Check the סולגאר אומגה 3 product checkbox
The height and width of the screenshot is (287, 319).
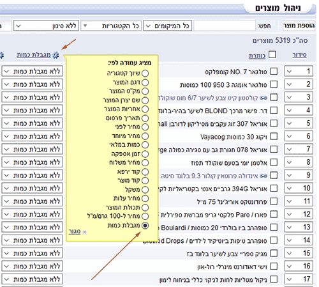point(274,84)
